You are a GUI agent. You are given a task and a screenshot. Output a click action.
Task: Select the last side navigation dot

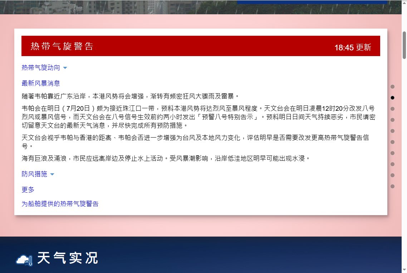[x=392, y=186]
